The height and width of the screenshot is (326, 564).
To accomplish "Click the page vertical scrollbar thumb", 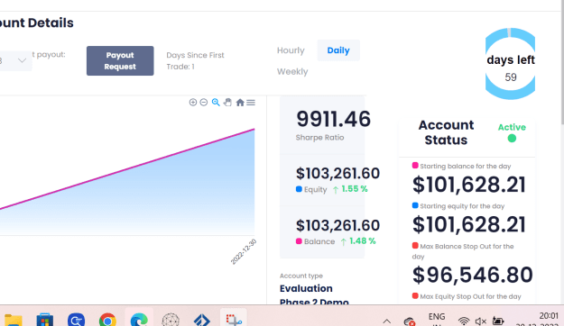I will [x=561, y=63].
